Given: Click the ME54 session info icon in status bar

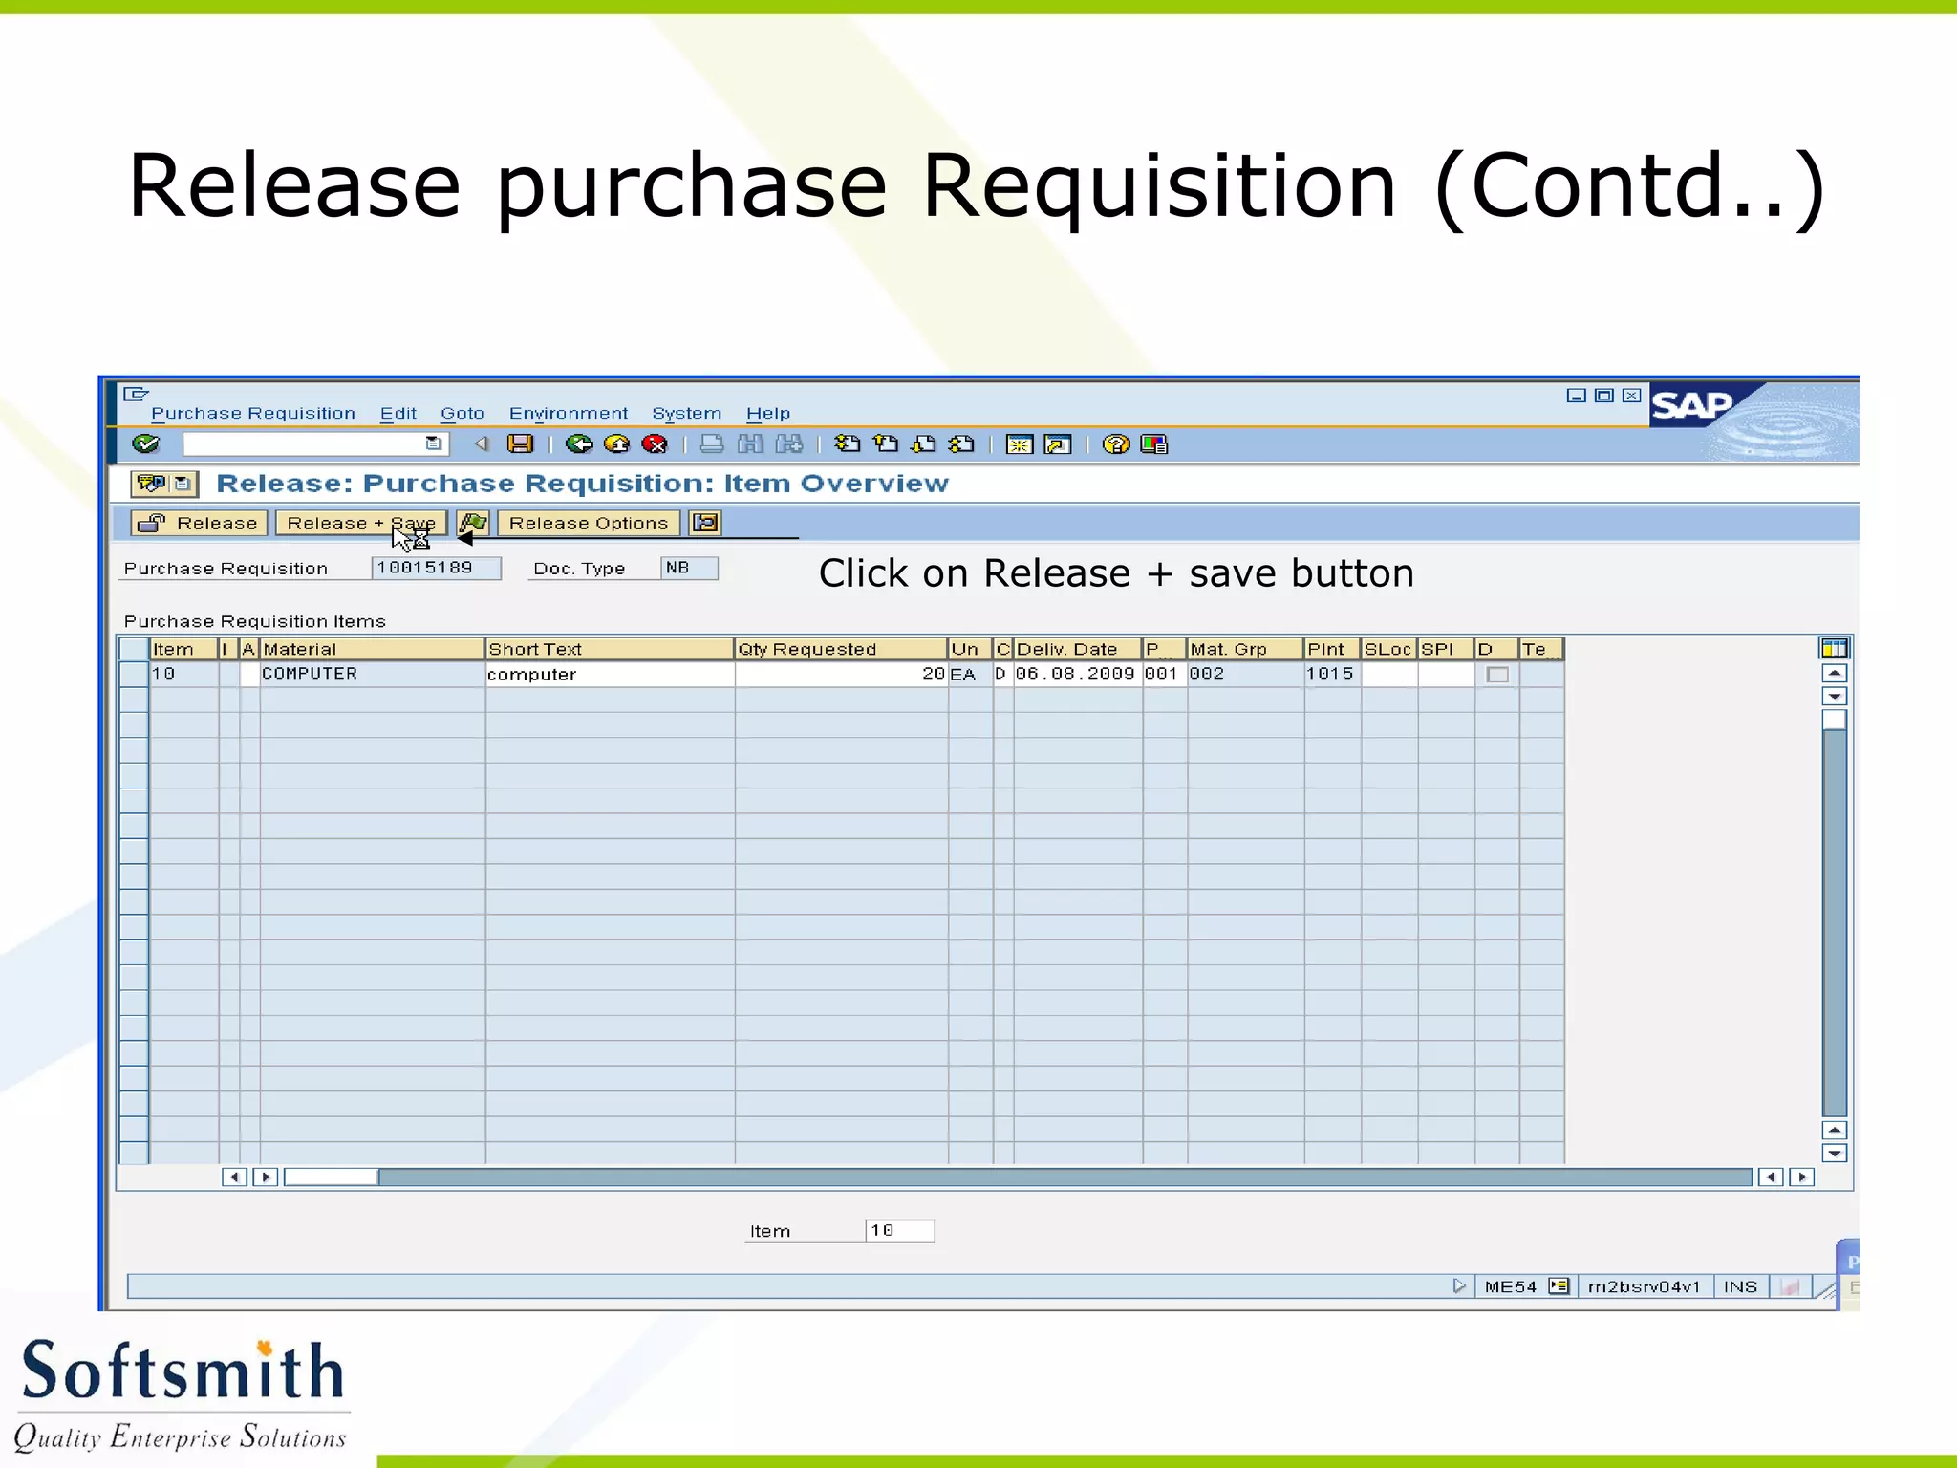Looking at the screenshot, I should point(1559,1286).
